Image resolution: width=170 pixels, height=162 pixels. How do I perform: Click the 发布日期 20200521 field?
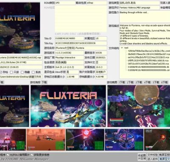pyautogui.click(x=101, y=58)
